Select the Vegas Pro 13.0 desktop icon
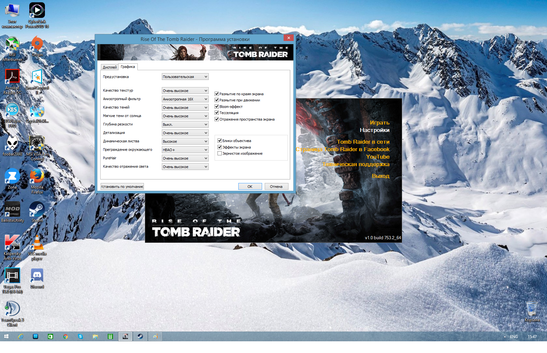This screenshot has width=547, height=353. (12, 281)
